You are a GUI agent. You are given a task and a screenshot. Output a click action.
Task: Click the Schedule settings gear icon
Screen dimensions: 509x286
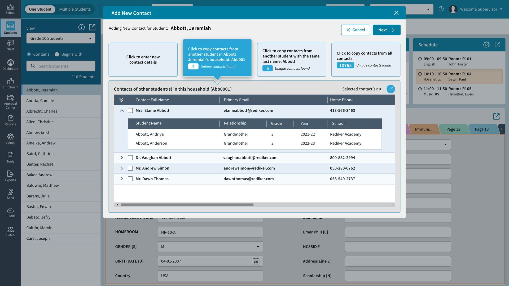[x=486, y=45]
